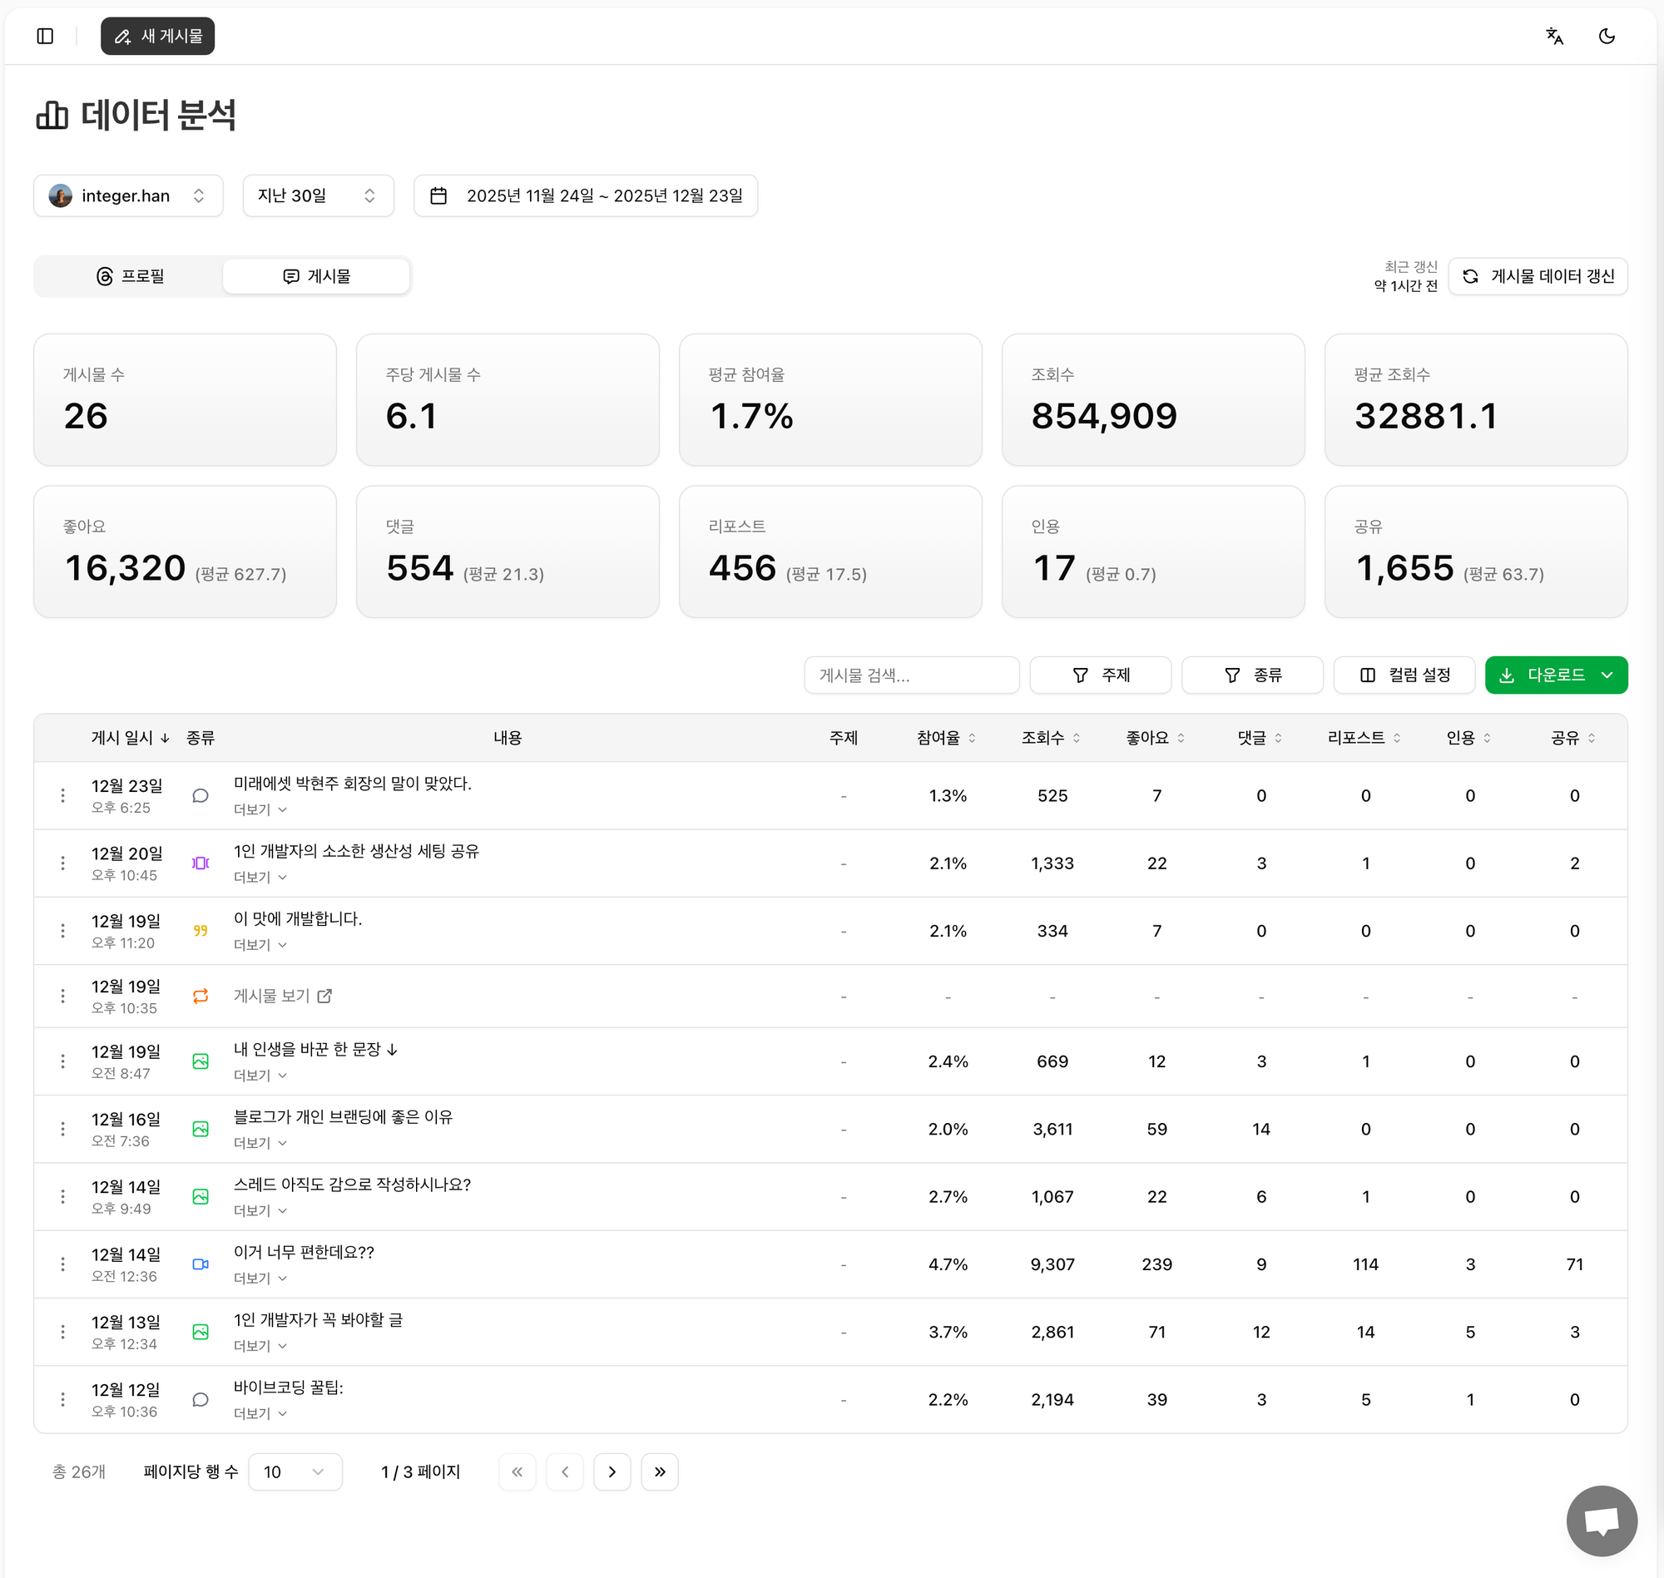Click the 게시물 검색 search field

pyautogui.click(x=911, y=675)
